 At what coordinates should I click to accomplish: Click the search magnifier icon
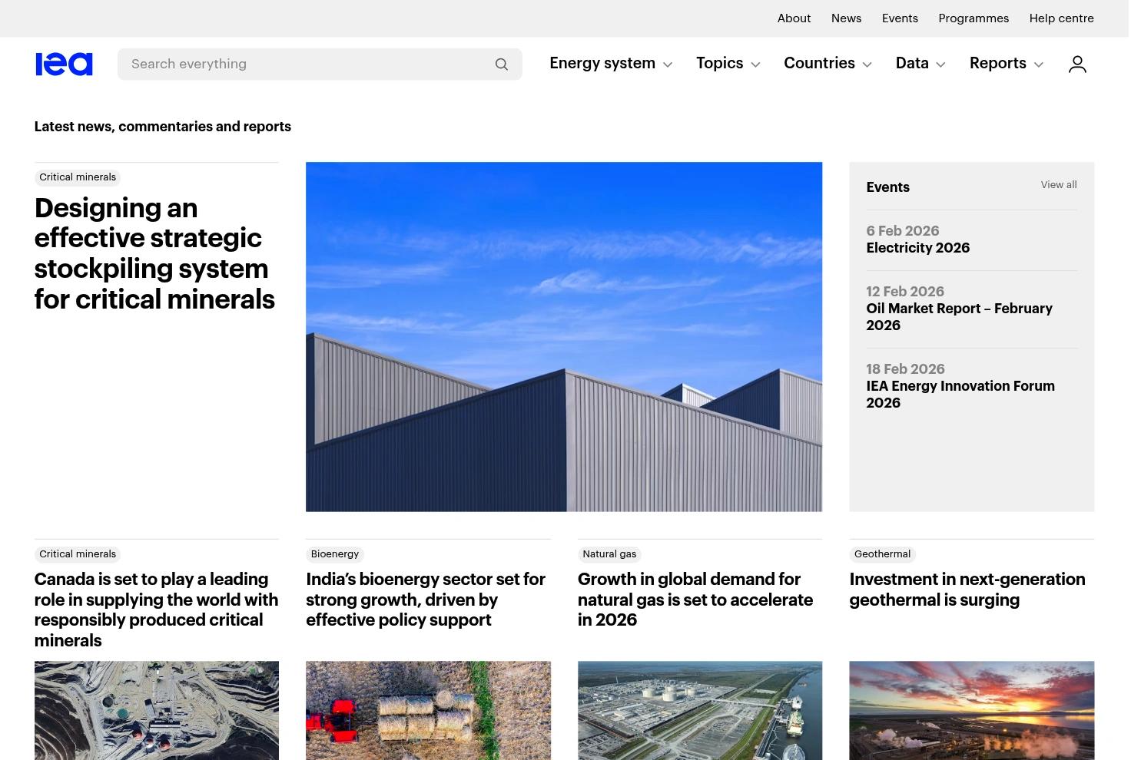click(x=502, y=64)
